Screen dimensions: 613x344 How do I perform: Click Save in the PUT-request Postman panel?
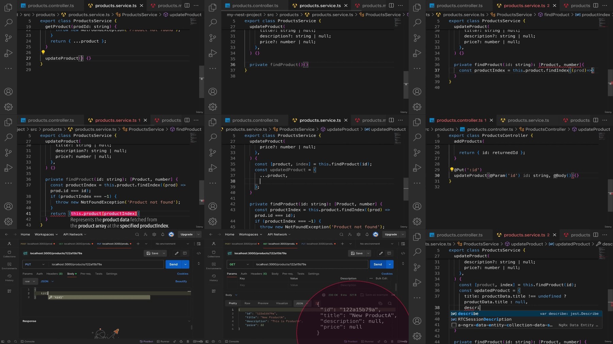[x=152, y=253]
